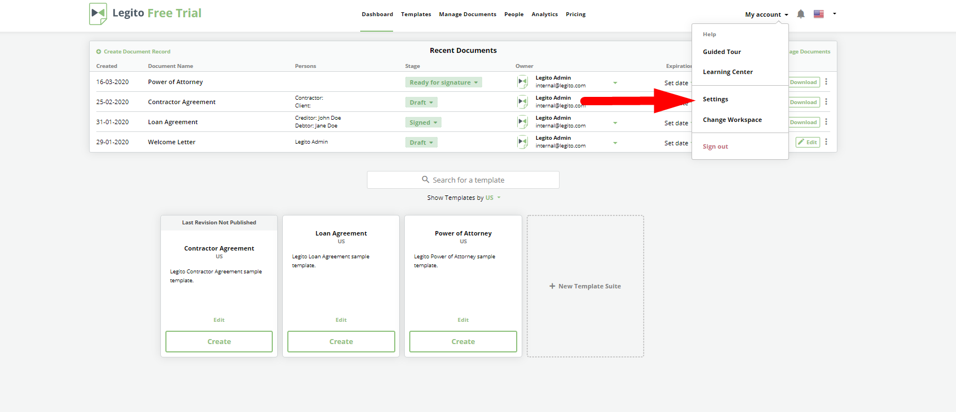
Task: Click the New Template Suite card
Action: 585,286
